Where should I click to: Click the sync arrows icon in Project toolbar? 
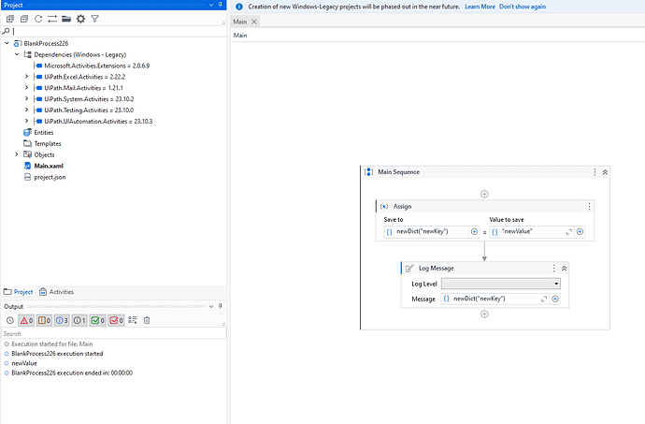(x=52, y=19)
